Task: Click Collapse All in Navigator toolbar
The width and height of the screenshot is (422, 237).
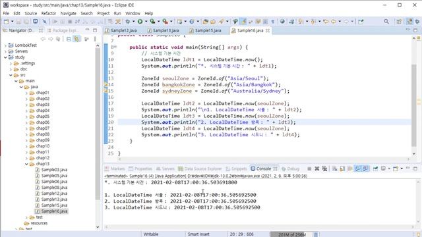Action: point(69,39)
